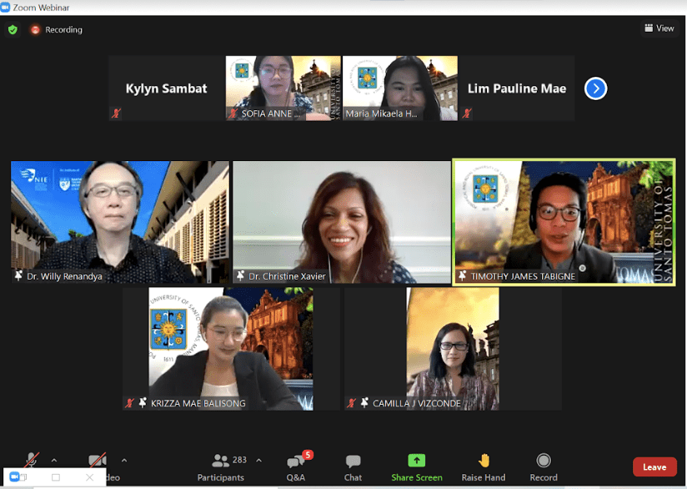Open the Q&A panel icon
The image size is (687, 489).
point(296,461)
